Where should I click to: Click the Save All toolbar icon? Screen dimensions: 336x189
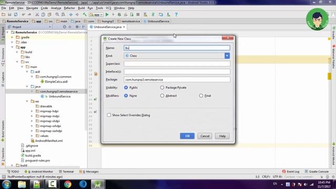[9, 15]
